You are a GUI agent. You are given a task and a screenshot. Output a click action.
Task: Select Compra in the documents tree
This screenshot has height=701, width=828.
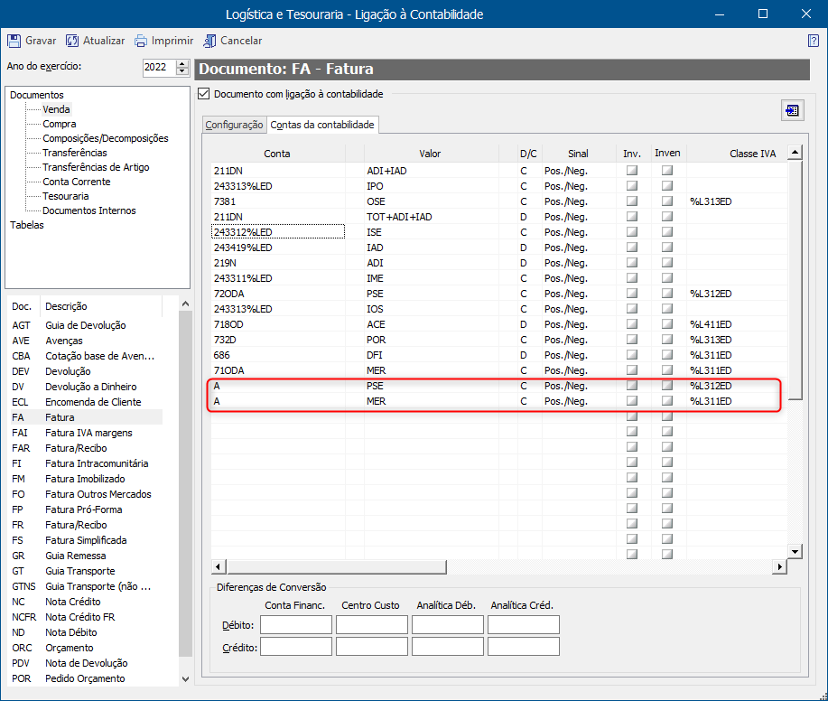point(60,124)
